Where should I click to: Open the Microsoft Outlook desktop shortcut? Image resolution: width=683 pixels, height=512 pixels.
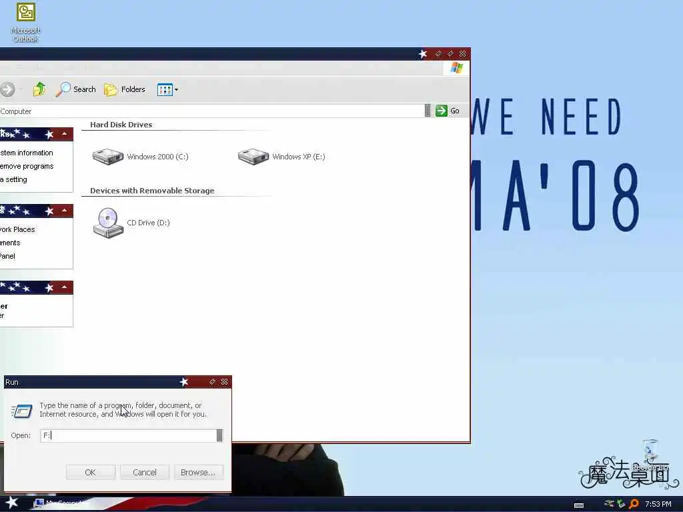pos(26,23)
